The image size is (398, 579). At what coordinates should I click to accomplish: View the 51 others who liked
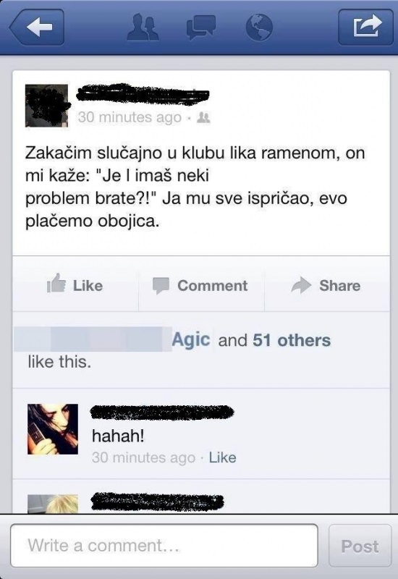tap(292, 340)
